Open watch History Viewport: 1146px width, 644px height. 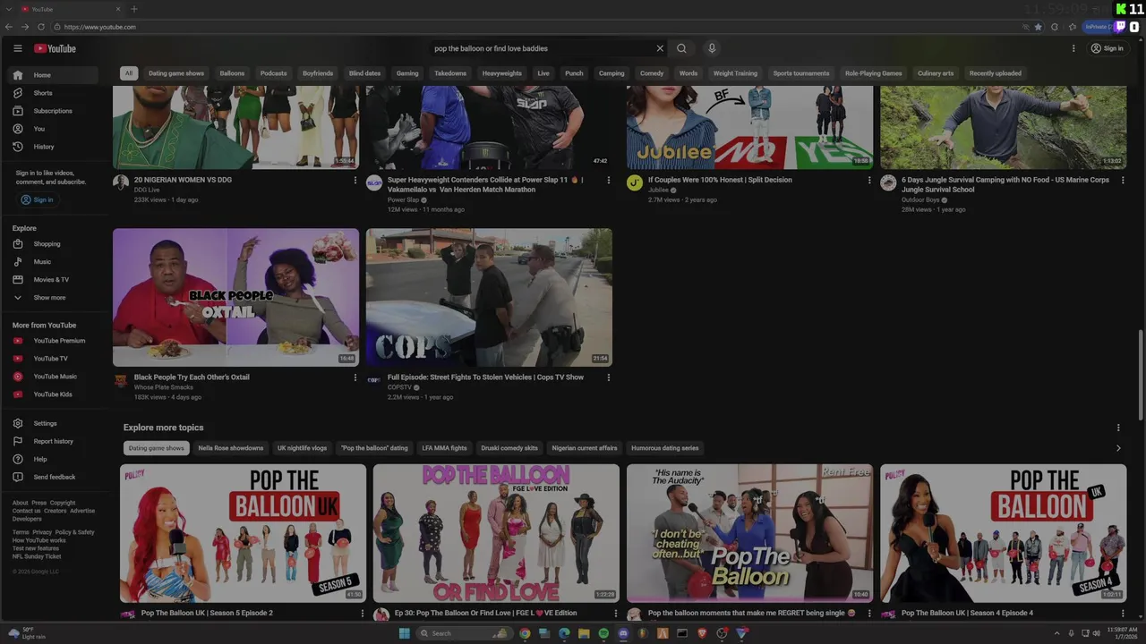pos(55,147)
